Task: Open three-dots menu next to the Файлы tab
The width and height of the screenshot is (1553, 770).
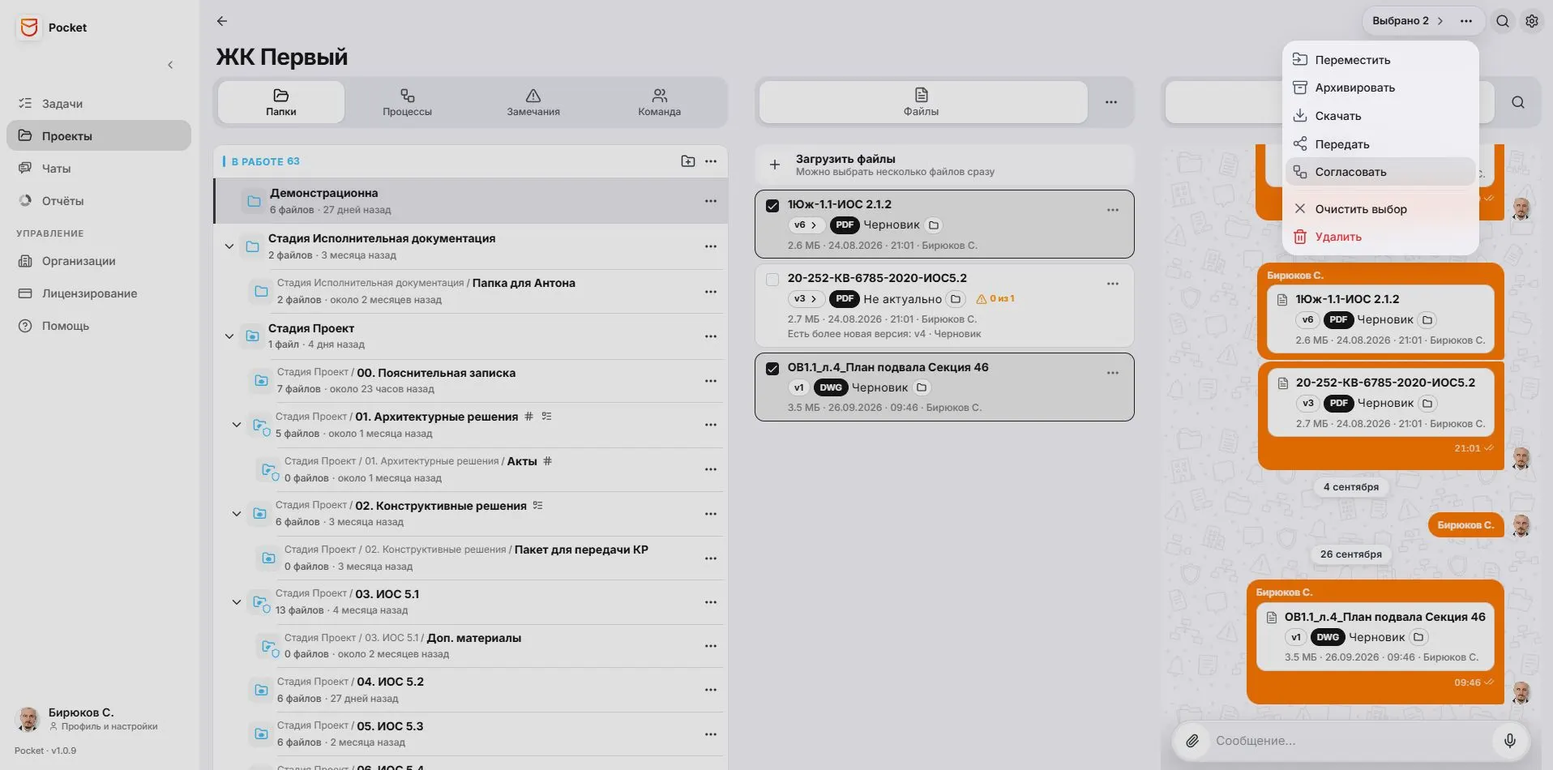Action: (1111, 102)
